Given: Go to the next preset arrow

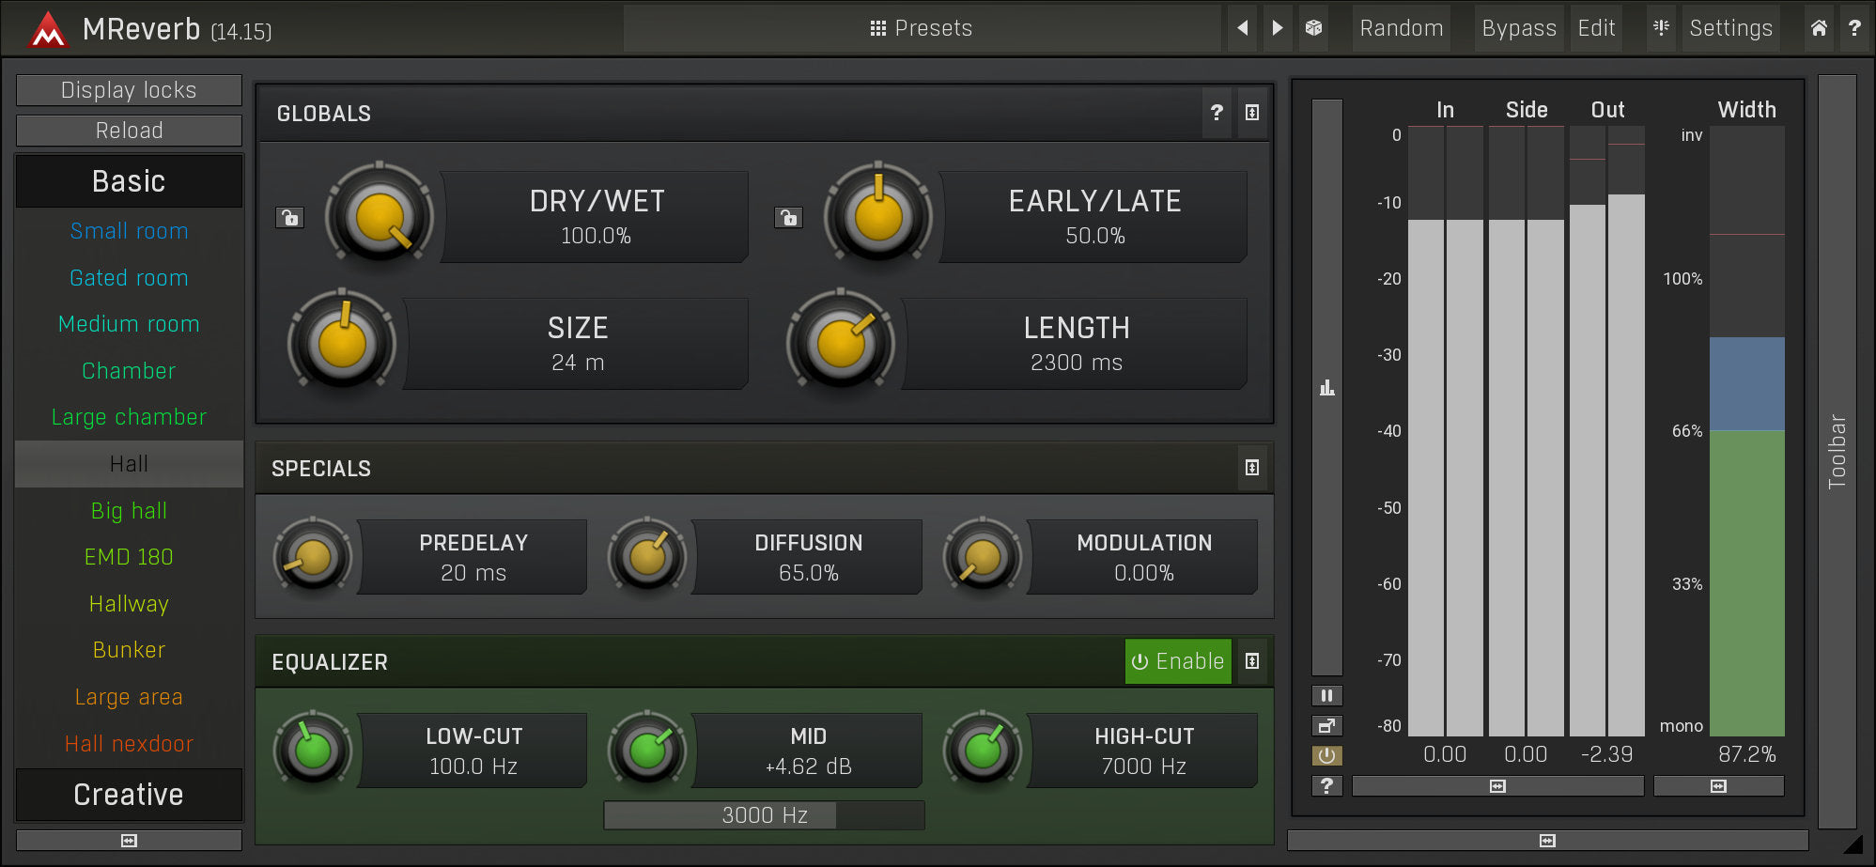Looking at the screenshot, I should 1277,28.
